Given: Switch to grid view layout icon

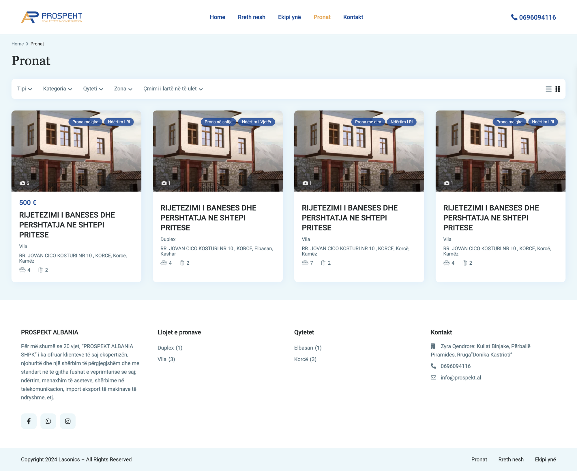Looking at the screenshot, I should (x=558, y=89).
